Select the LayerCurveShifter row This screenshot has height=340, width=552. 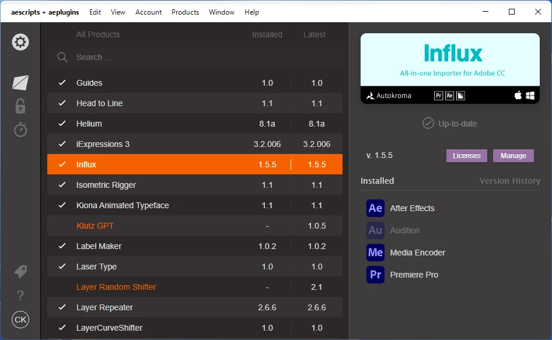[195, 328]
